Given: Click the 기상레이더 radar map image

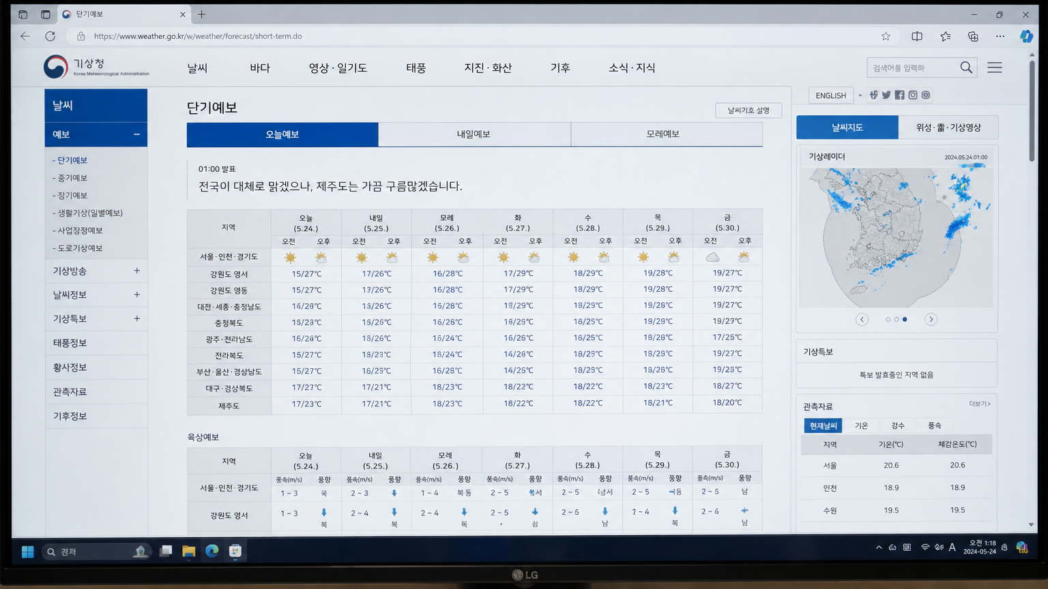Looking at the screenshot, I should tap(897, 237).
